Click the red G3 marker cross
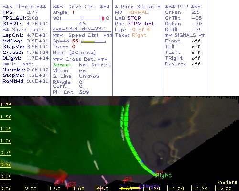 67,186
